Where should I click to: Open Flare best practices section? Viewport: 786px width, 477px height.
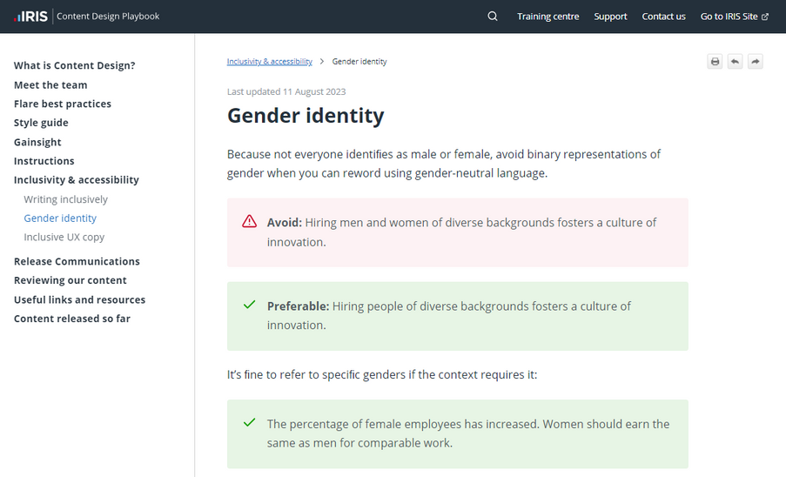[x=63, y=104]
